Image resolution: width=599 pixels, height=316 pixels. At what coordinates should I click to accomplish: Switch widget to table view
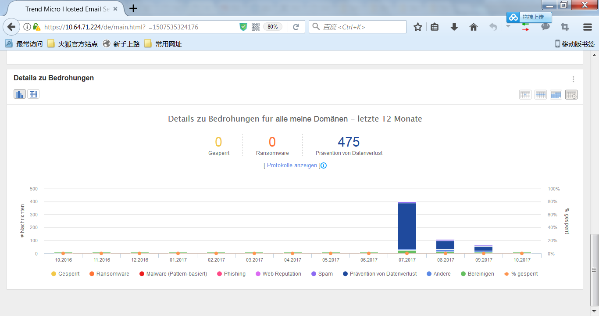[x=33, y=94]
